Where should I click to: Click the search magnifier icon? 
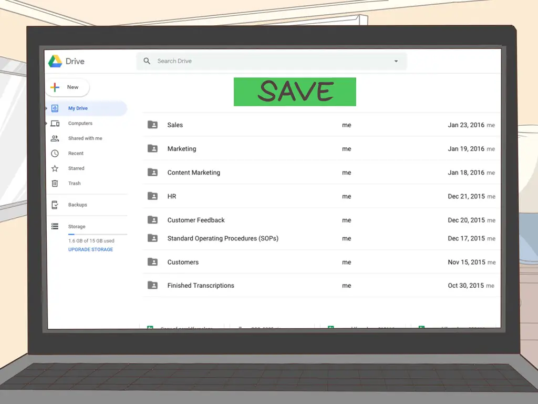pos(147,61)
